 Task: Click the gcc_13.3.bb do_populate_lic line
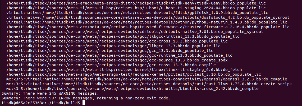pos(110,51)
